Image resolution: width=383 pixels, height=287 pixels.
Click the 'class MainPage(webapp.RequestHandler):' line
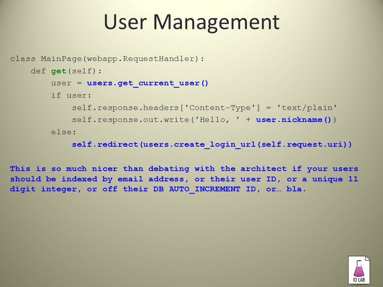(107, 59)
